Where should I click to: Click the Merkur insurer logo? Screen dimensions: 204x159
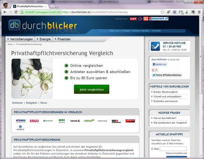click(89, 121)
